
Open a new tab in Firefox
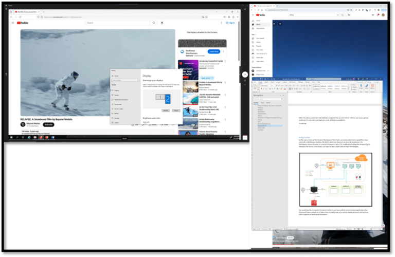[43, 12]
